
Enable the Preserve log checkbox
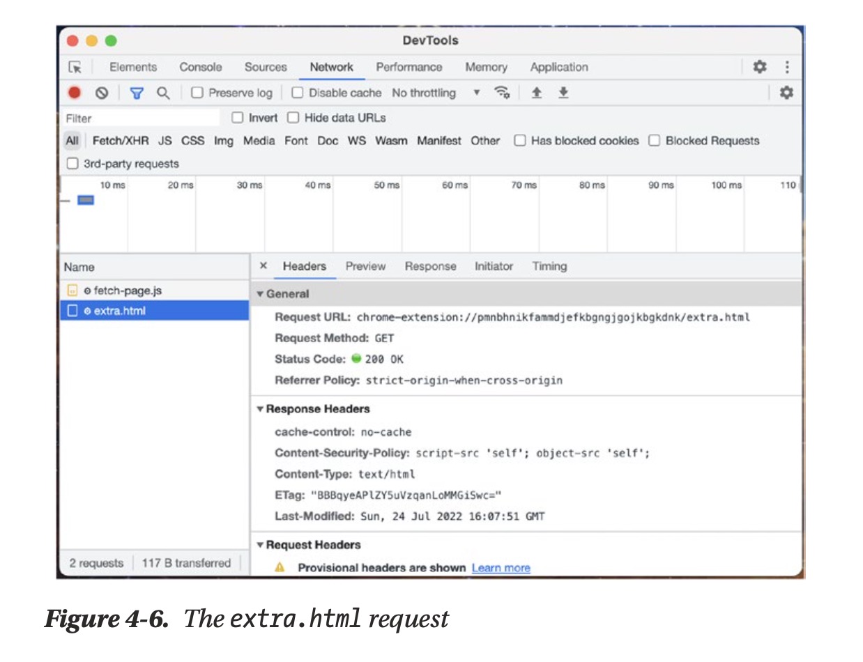point(197,93)
